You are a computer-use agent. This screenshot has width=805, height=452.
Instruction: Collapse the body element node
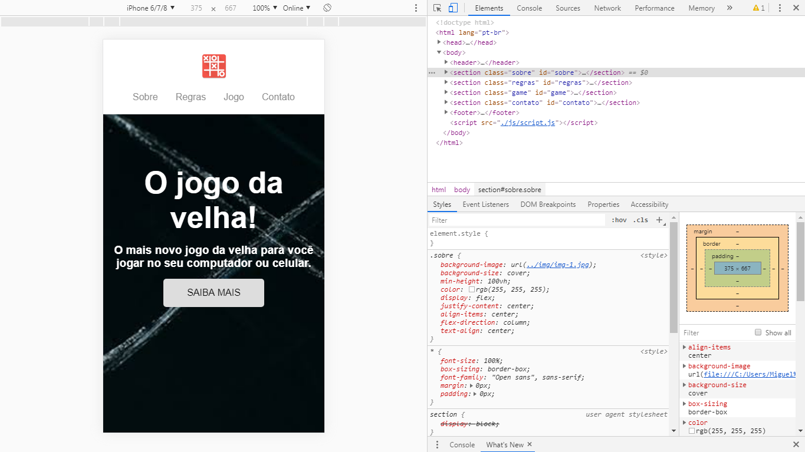tap(439, 52)
